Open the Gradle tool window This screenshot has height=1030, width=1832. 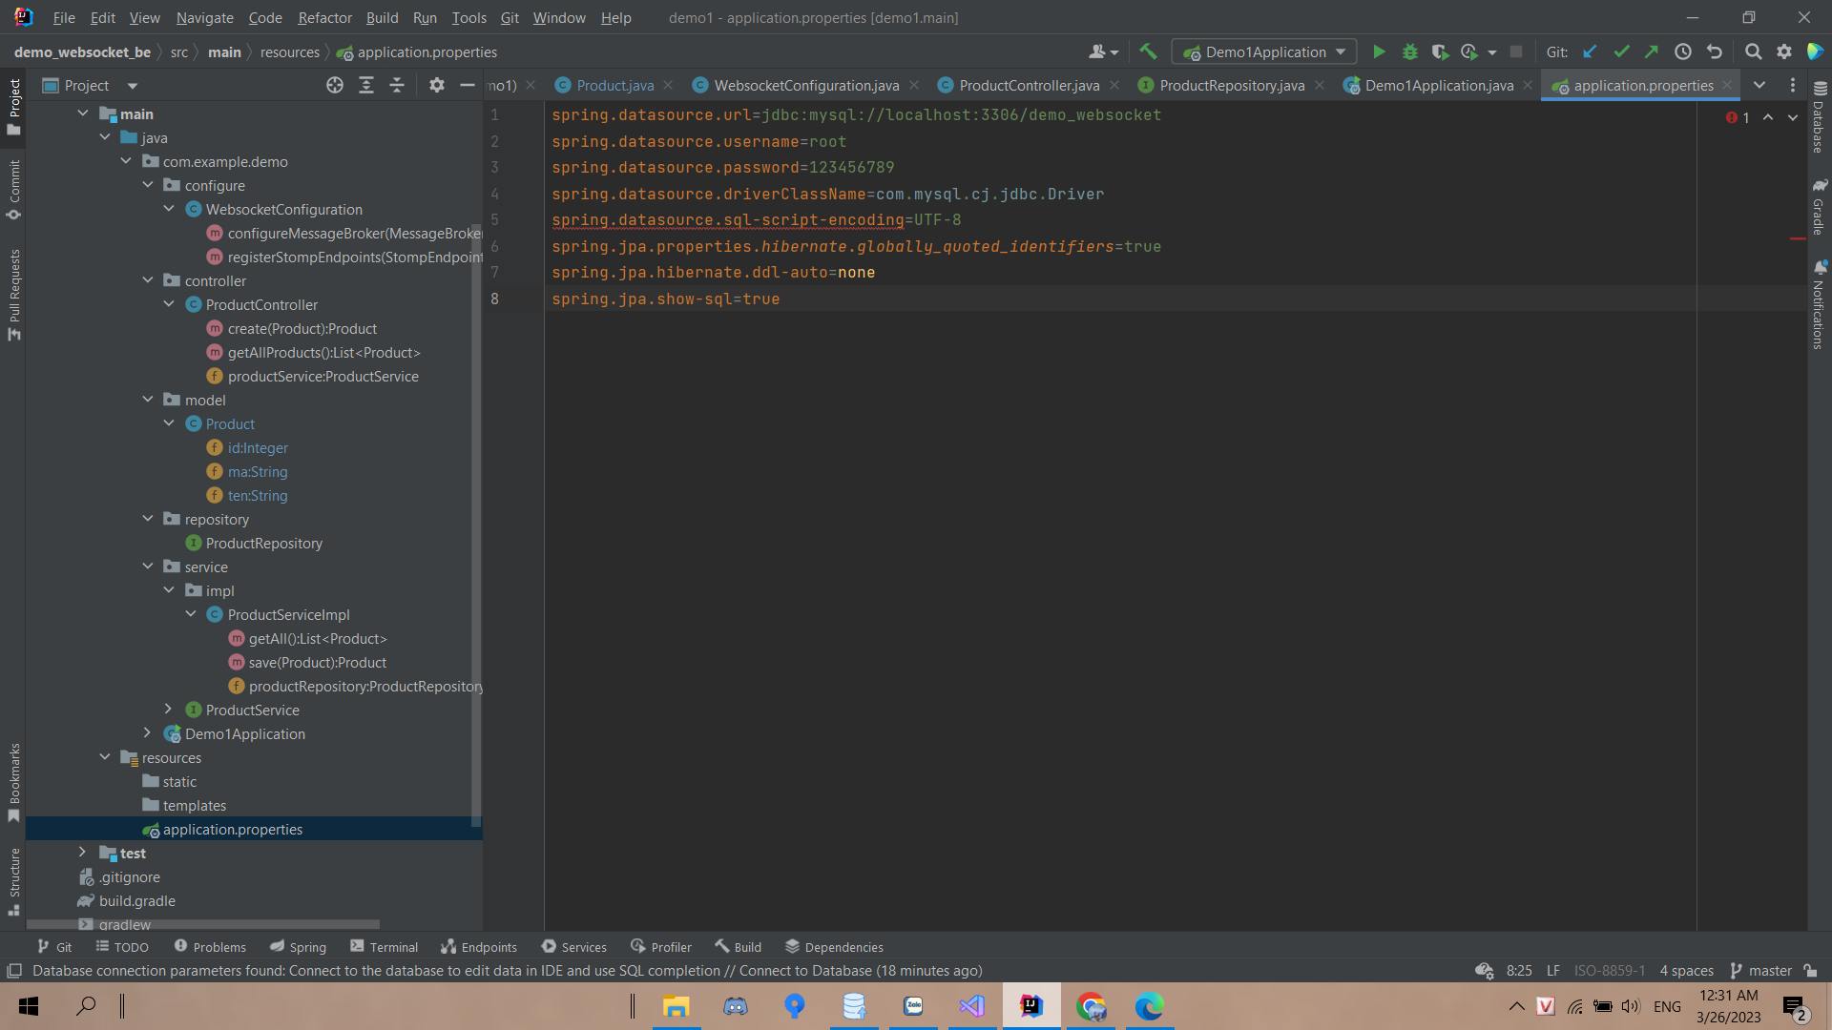(x=1819, y=206)
